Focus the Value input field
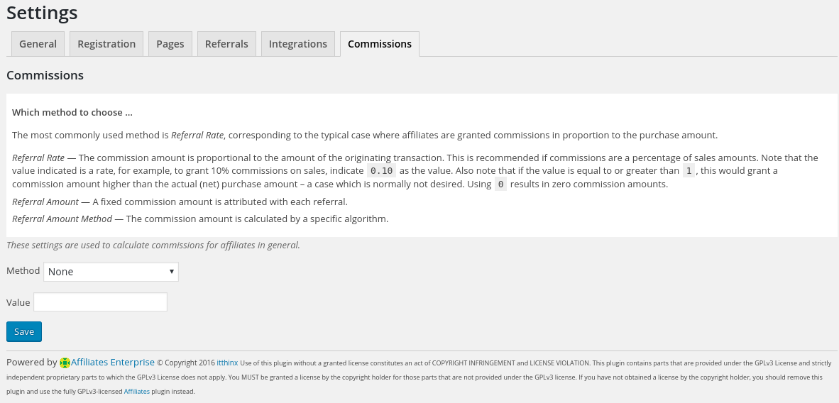 (x=101, y=302)
